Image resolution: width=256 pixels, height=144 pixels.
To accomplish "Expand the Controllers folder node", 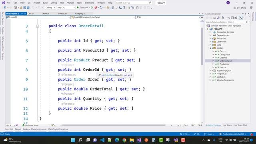I will (210, 42).
